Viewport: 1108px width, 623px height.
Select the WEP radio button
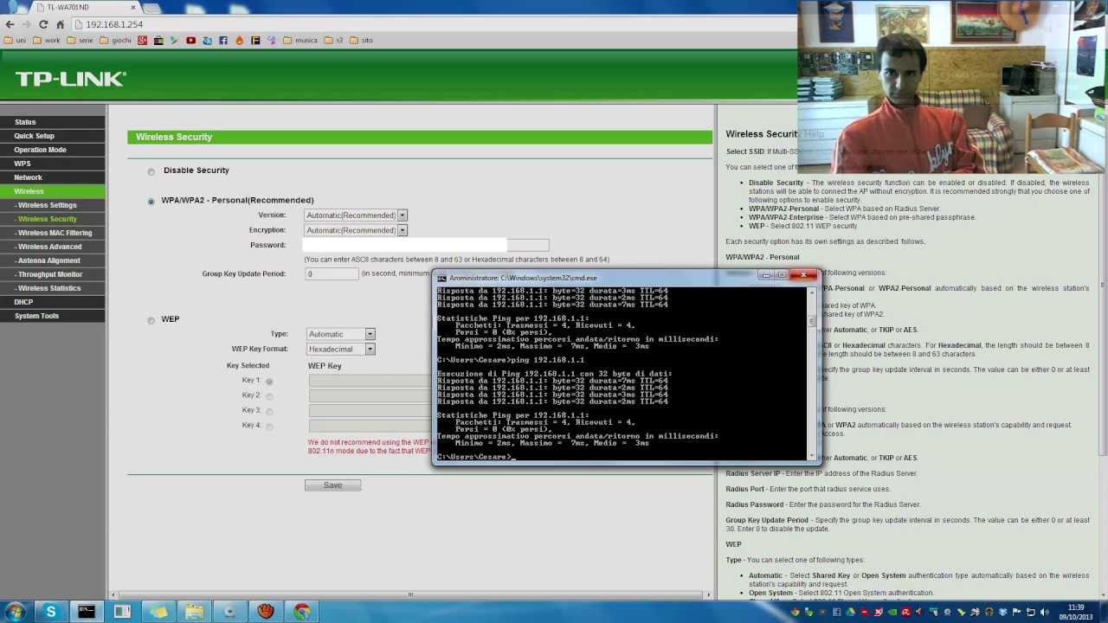tap(151, 320)
